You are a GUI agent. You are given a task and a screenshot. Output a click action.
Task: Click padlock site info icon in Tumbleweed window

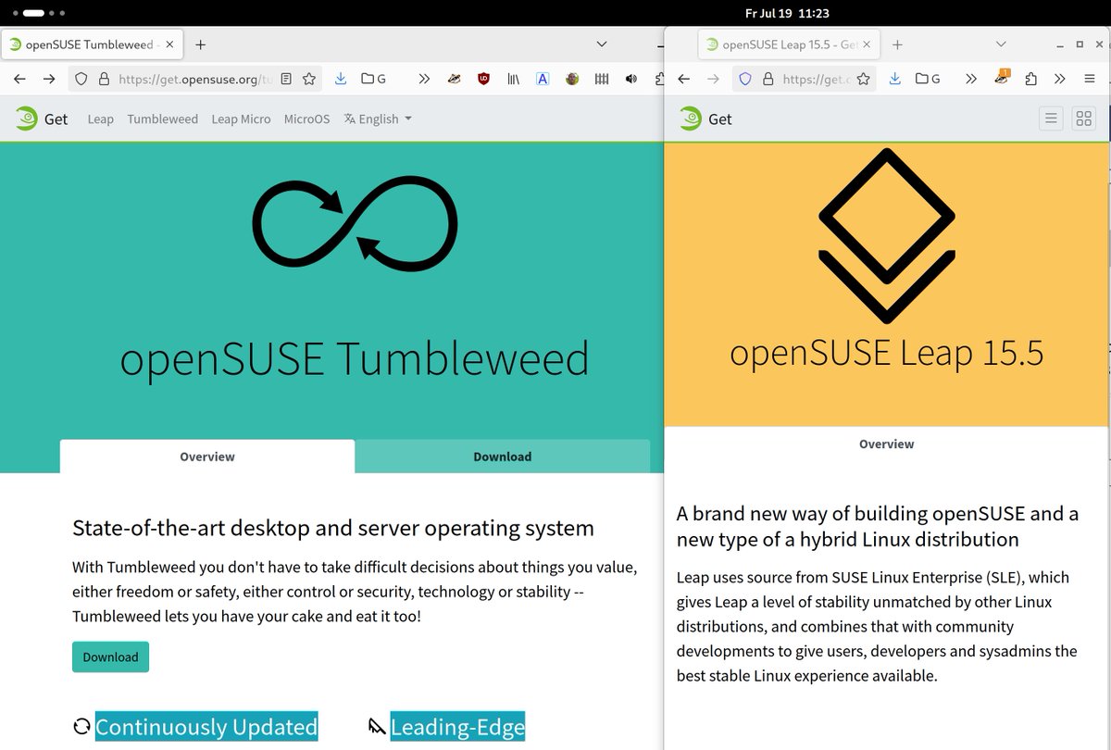pyautogui.click(x=104, y=79)
